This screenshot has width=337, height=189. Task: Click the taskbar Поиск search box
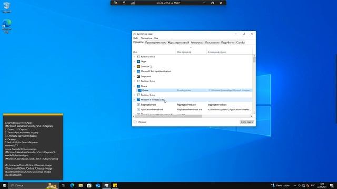point(34,185)
